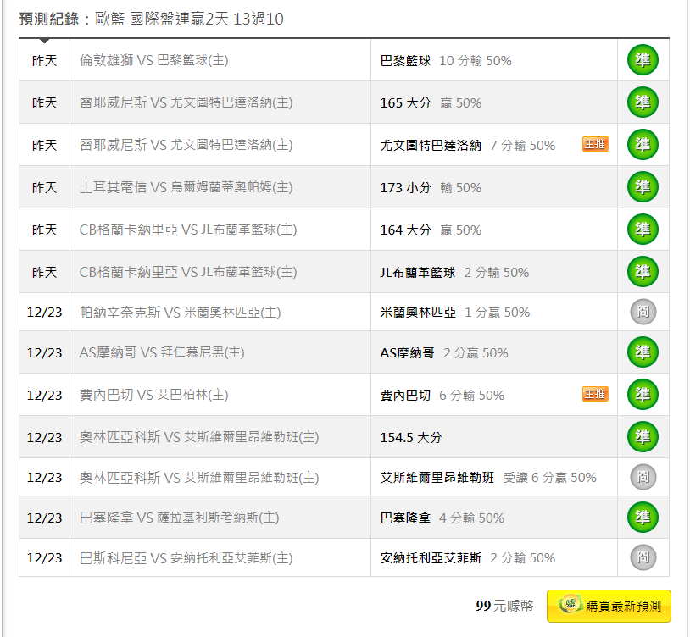Click 準 icon for JL布蘭革籃球 2 分輸 pick
The image size is (690, 637).
pos(643,272)
